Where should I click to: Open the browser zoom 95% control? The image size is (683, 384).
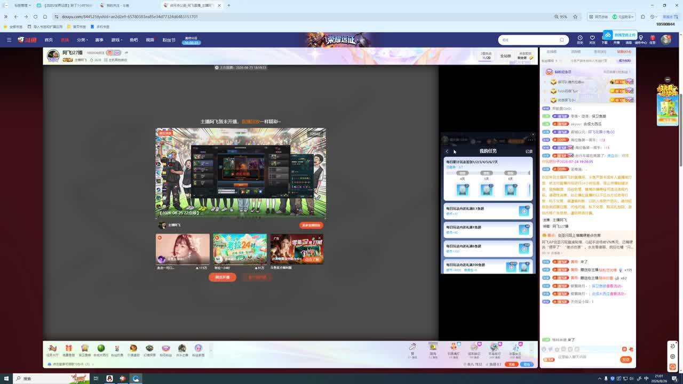coord(561,17)
